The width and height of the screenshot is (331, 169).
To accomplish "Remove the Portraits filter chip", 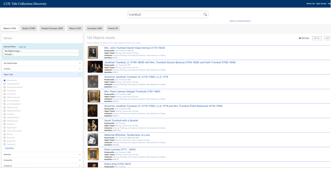I will tap(13, 55).
